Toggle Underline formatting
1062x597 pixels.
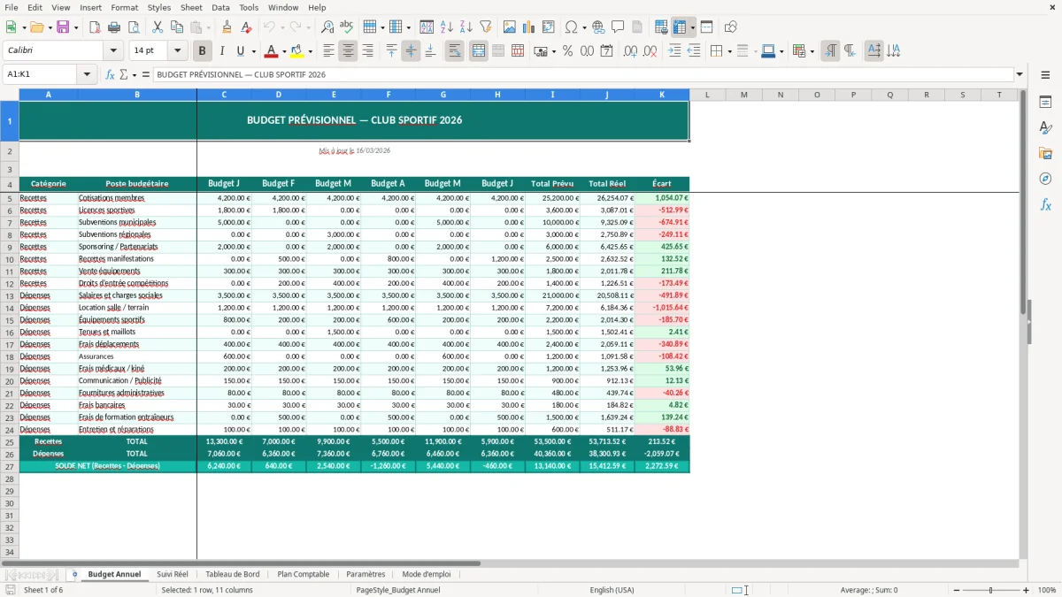241,51
